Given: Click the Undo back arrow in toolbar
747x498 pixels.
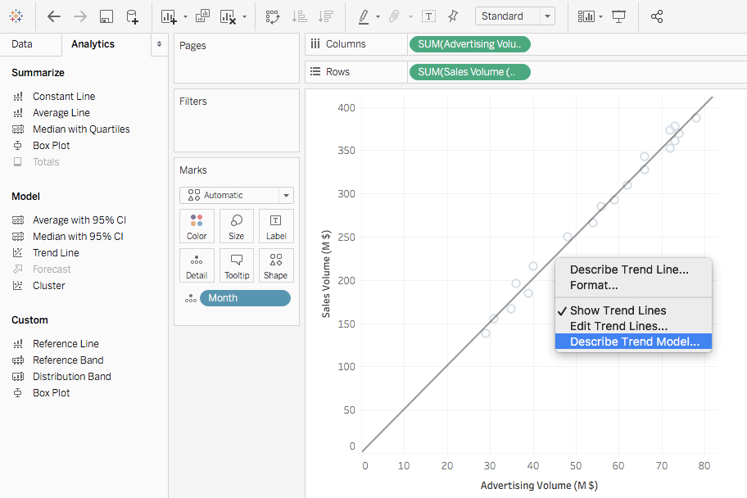Looking at the screenshot, I should (54, 16).
